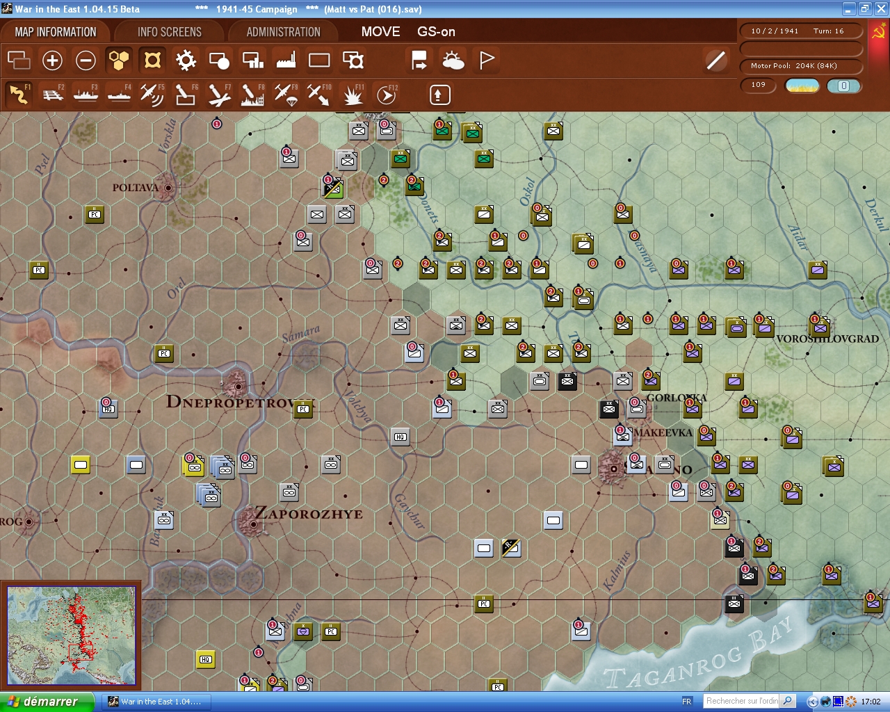Select Air transfer mode (F10)
Screen dimensions: 890x712
pos(319,95)
